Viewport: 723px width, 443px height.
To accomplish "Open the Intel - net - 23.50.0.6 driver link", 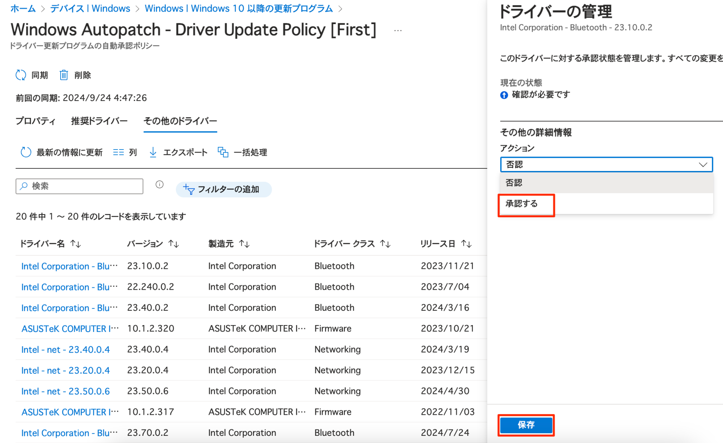I will click(65, 391).
